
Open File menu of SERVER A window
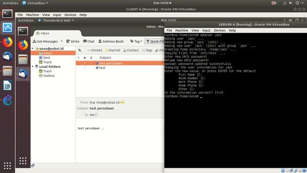pyautogui.click(x=169, y=30)
